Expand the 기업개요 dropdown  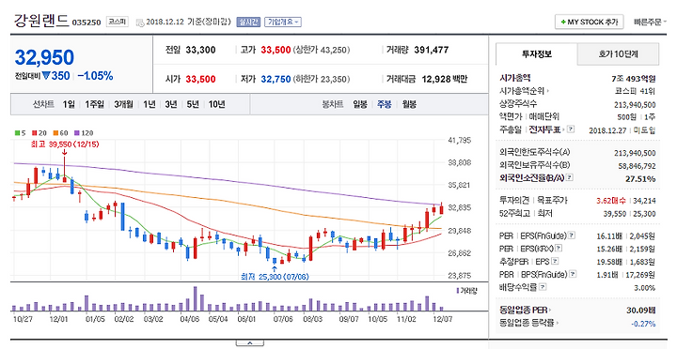[x=283, y=22]
